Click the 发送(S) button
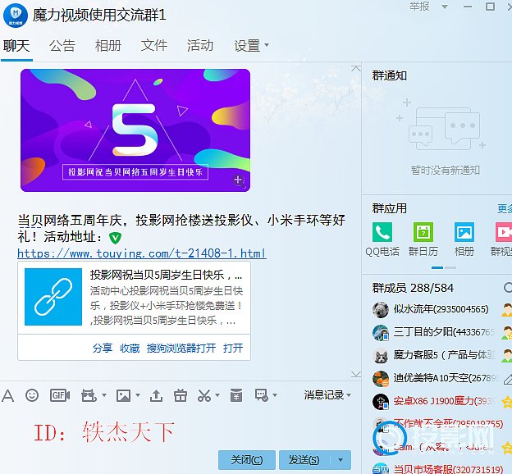The image size is (512, 474). pos(304,460)
